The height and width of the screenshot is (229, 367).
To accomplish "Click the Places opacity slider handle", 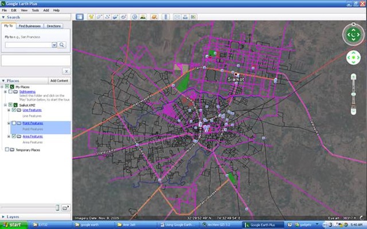I will (57, 207).
